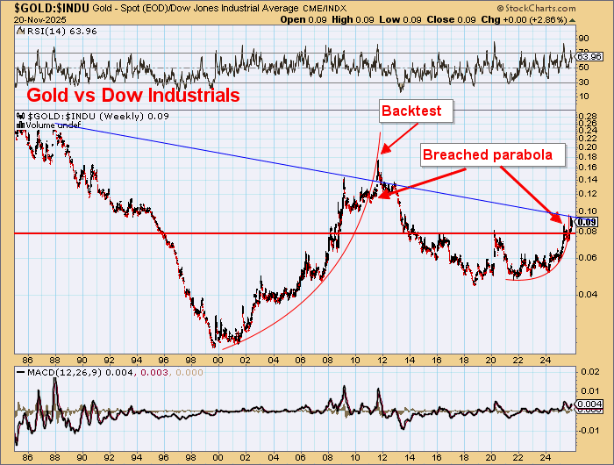Viewport: 614px width, 465px height.
Task: Click the 0.14 label on the price axis
Action: click(x=587, y=180)
